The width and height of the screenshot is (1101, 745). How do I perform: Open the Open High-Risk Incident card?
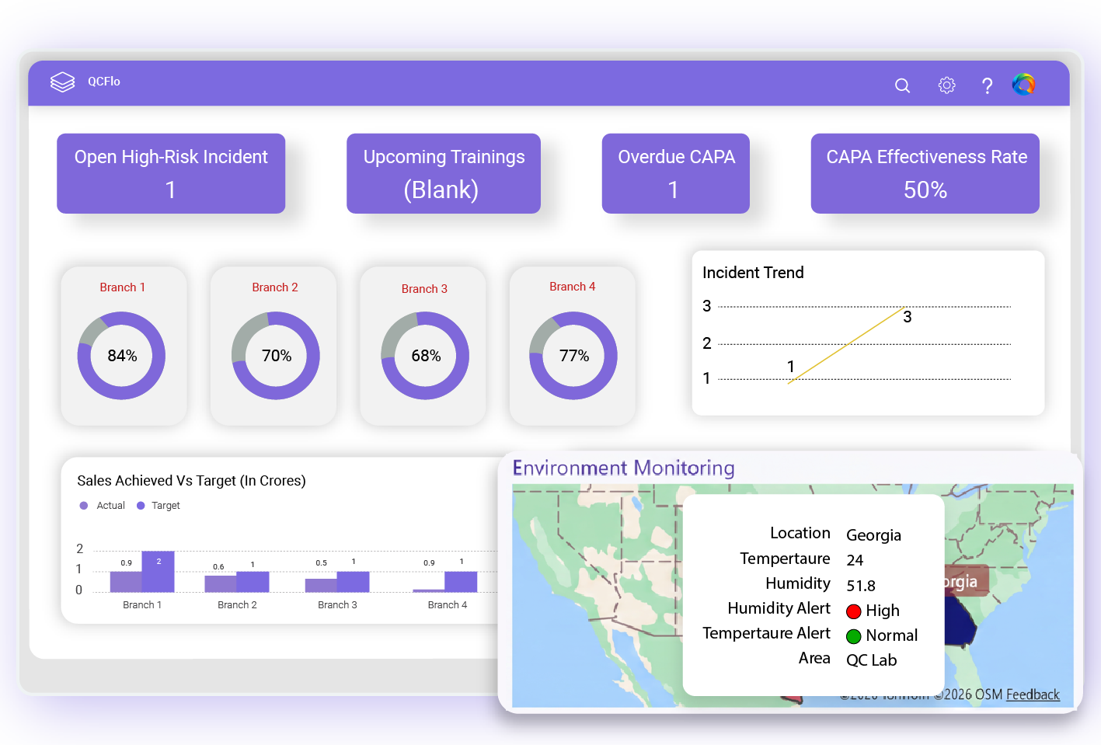[171, 173]
